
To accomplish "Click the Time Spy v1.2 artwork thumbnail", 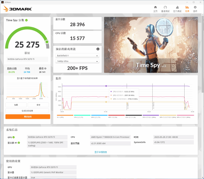I will point(151,45).
